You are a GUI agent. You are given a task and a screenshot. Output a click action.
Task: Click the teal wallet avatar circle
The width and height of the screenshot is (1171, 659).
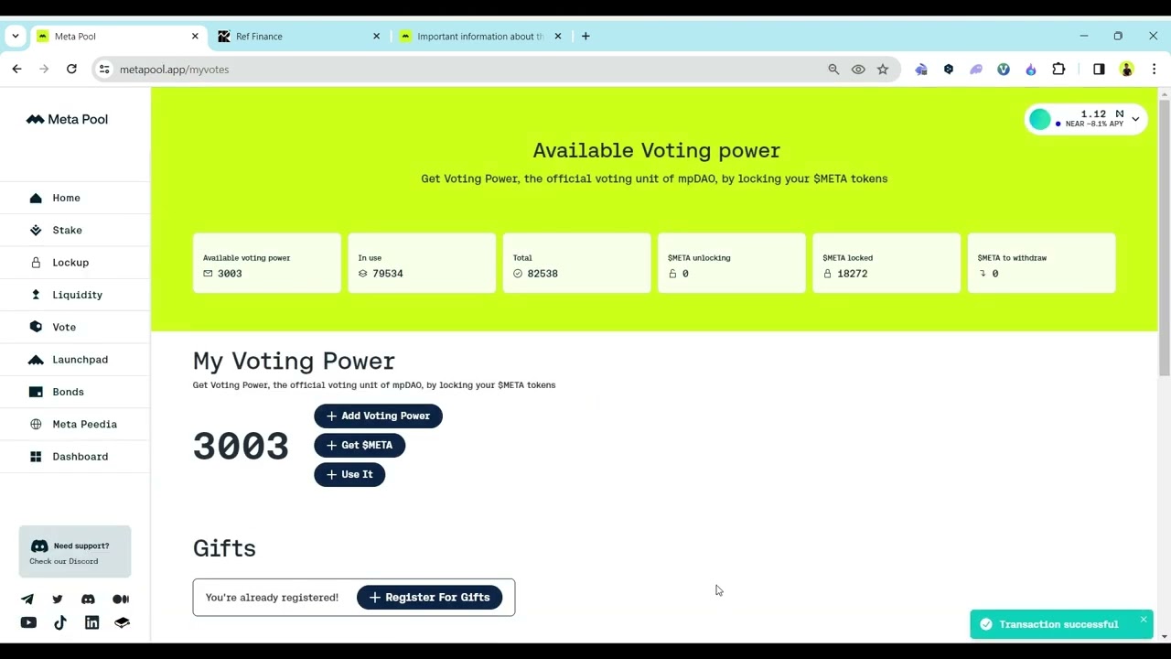[x=1040, y=119]
